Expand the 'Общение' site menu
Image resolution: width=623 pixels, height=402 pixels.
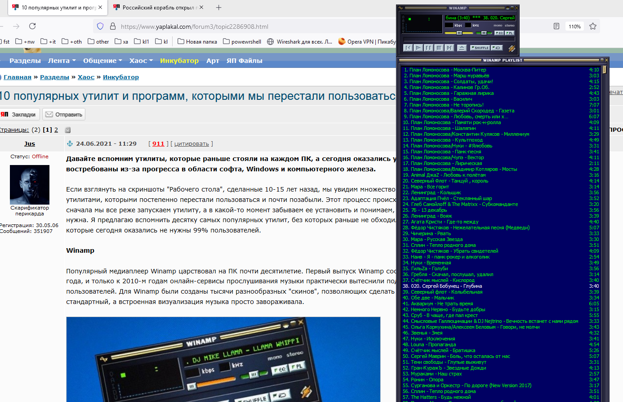pos(102,61)
